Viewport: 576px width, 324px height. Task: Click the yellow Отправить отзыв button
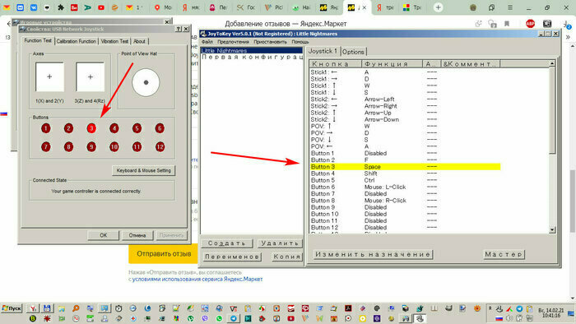coord(164,254)
